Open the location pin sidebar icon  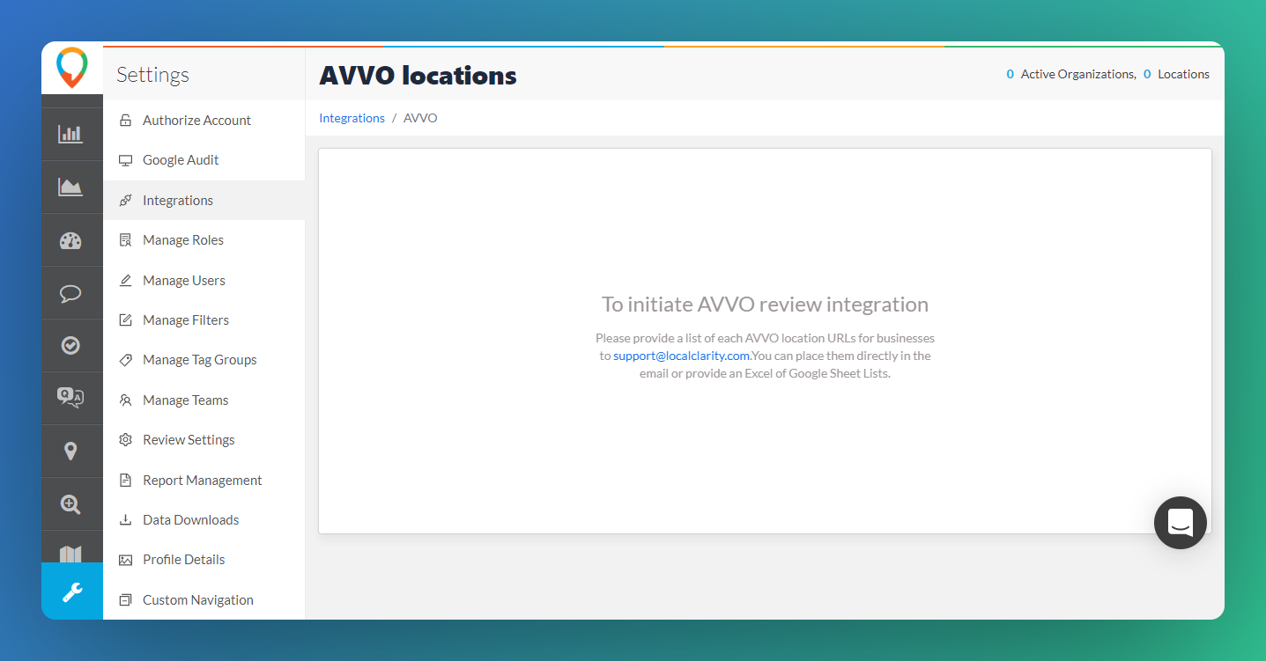tap(70, 451)
